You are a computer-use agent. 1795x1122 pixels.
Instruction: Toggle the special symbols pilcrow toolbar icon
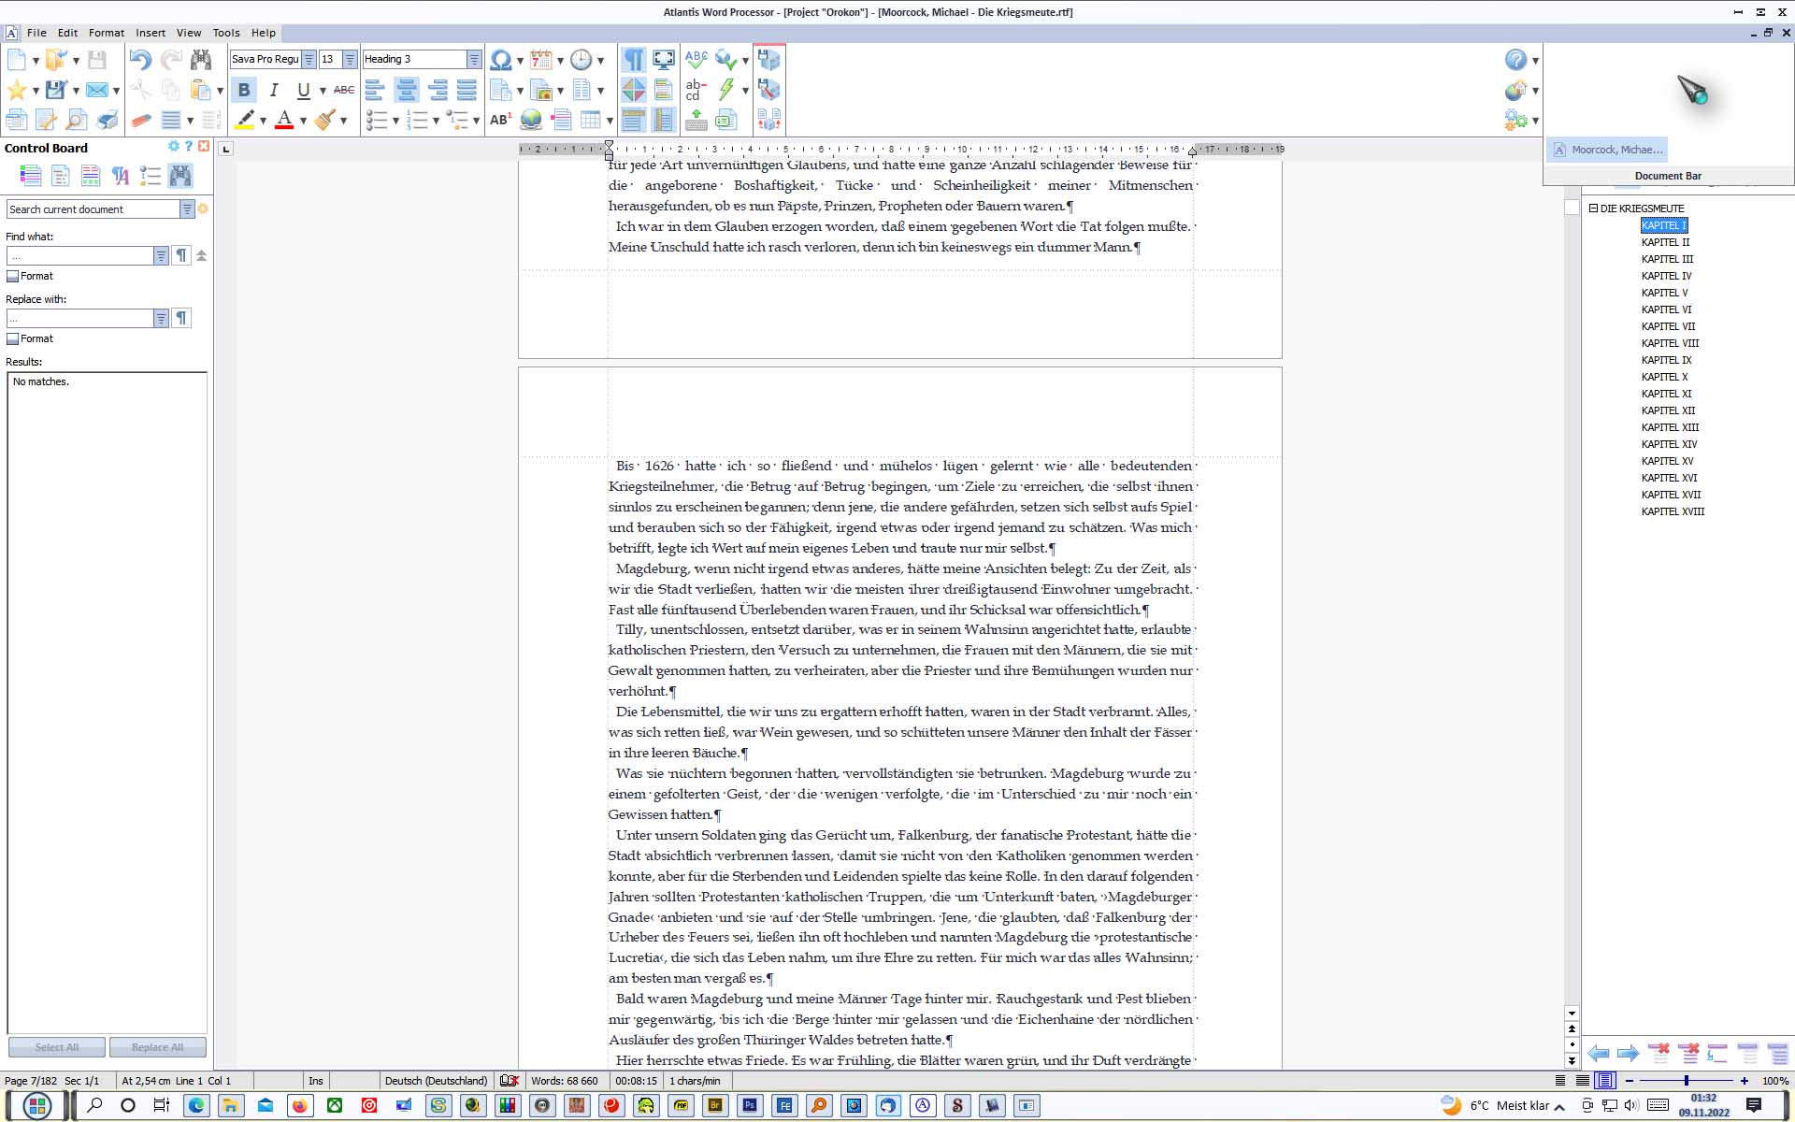pos(633,60)
